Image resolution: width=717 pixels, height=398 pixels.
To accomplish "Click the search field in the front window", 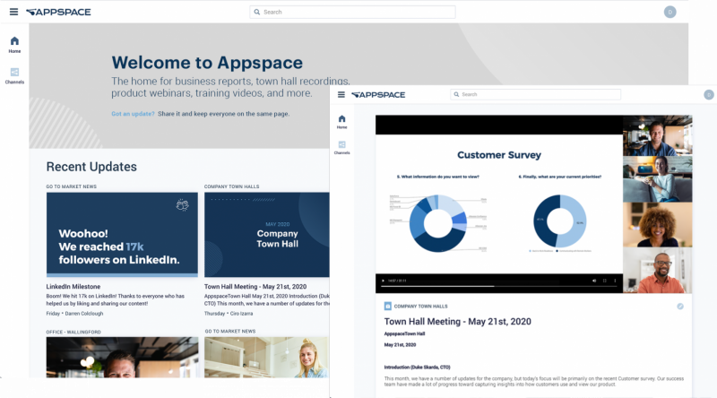I will tap(535, 94).
